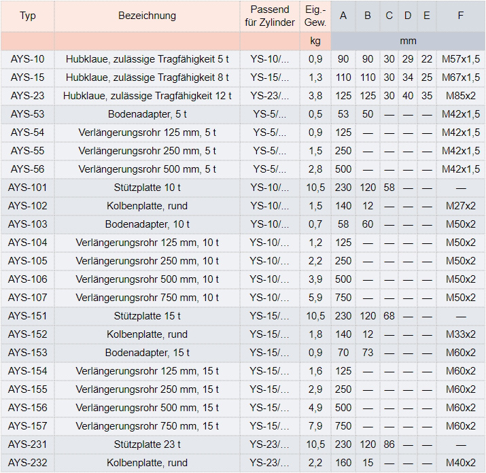This screenshot has width=486, height=473.
Task: Select 'Bodenadapter, 15 t' description cell
Action: click(147, 353)
